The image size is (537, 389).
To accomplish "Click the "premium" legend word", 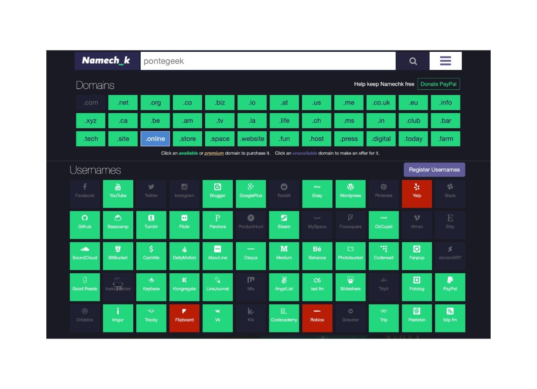I will click(214, 153).
